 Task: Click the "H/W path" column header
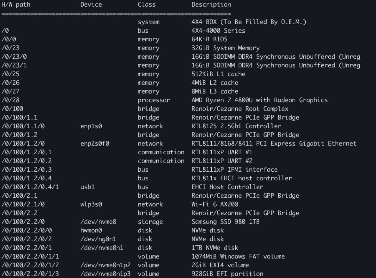tap(16, 5)
